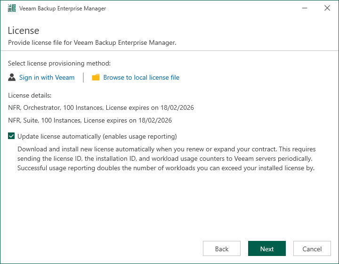
Task: Close the Veeam Backup Enterprise Manager window
Action: tap(327, 8)
